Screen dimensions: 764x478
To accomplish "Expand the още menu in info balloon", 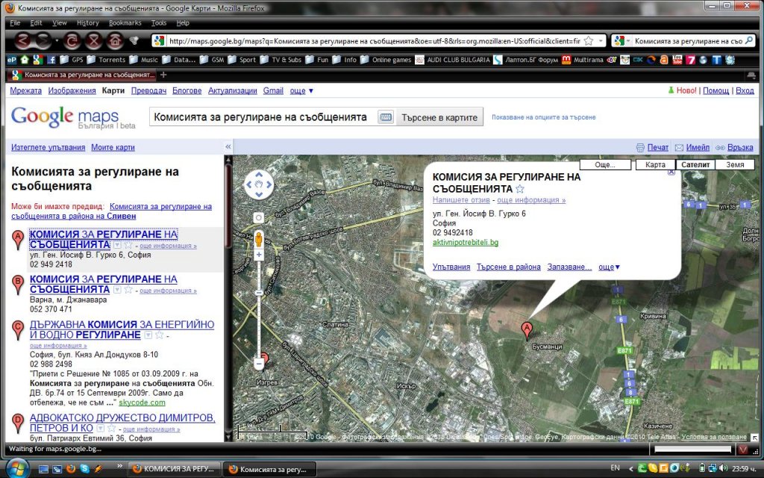I will pos(610,267).
